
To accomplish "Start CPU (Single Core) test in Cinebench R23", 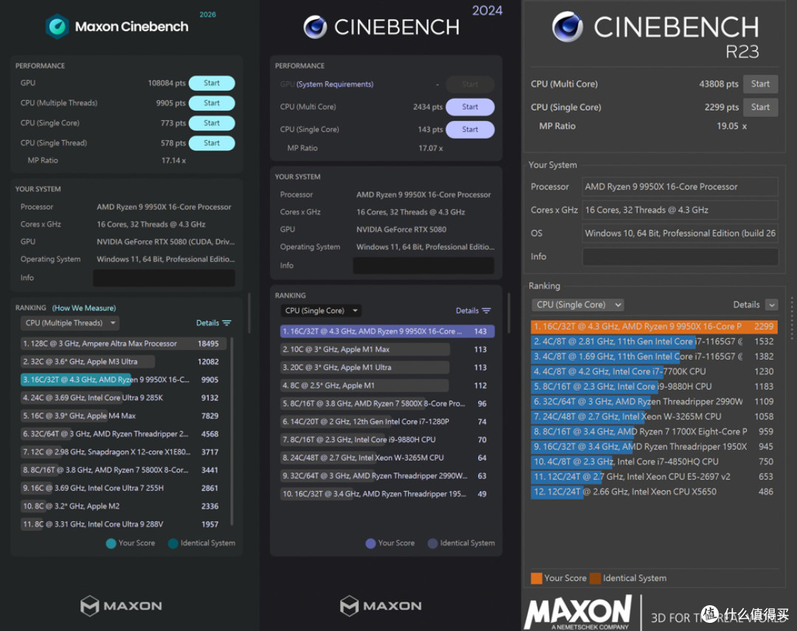I will pos(760,107).
